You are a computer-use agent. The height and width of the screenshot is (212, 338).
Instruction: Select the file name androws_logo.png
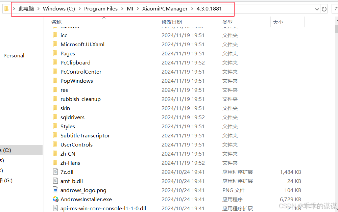(x=83, y=190)
